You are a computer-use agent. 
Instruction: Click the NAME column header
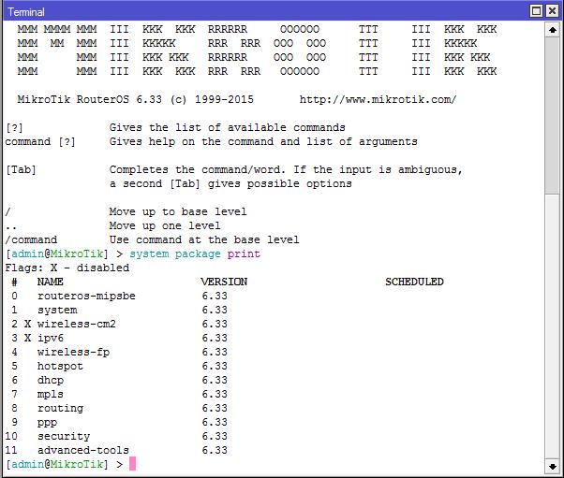[51, 282]
